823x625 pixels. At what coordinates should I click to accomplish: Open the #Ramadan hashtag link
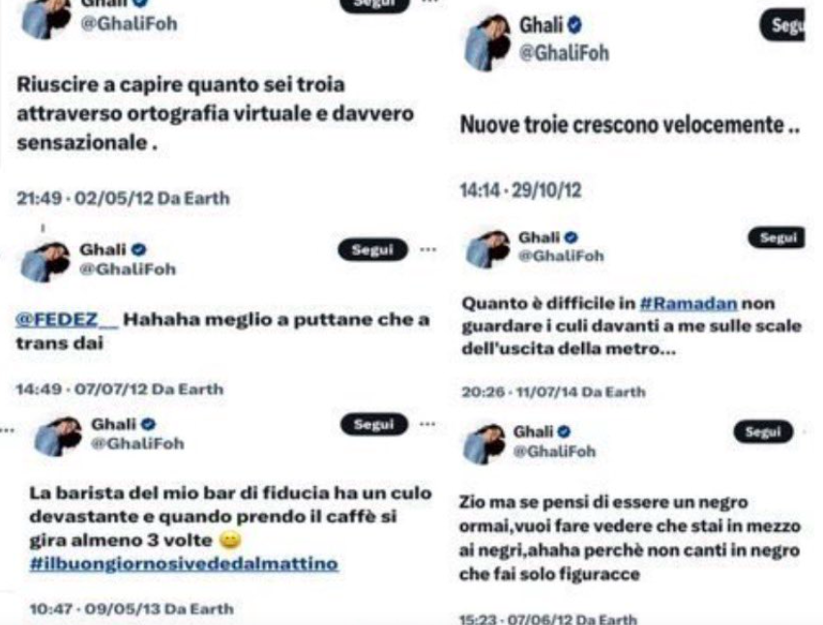689,303
